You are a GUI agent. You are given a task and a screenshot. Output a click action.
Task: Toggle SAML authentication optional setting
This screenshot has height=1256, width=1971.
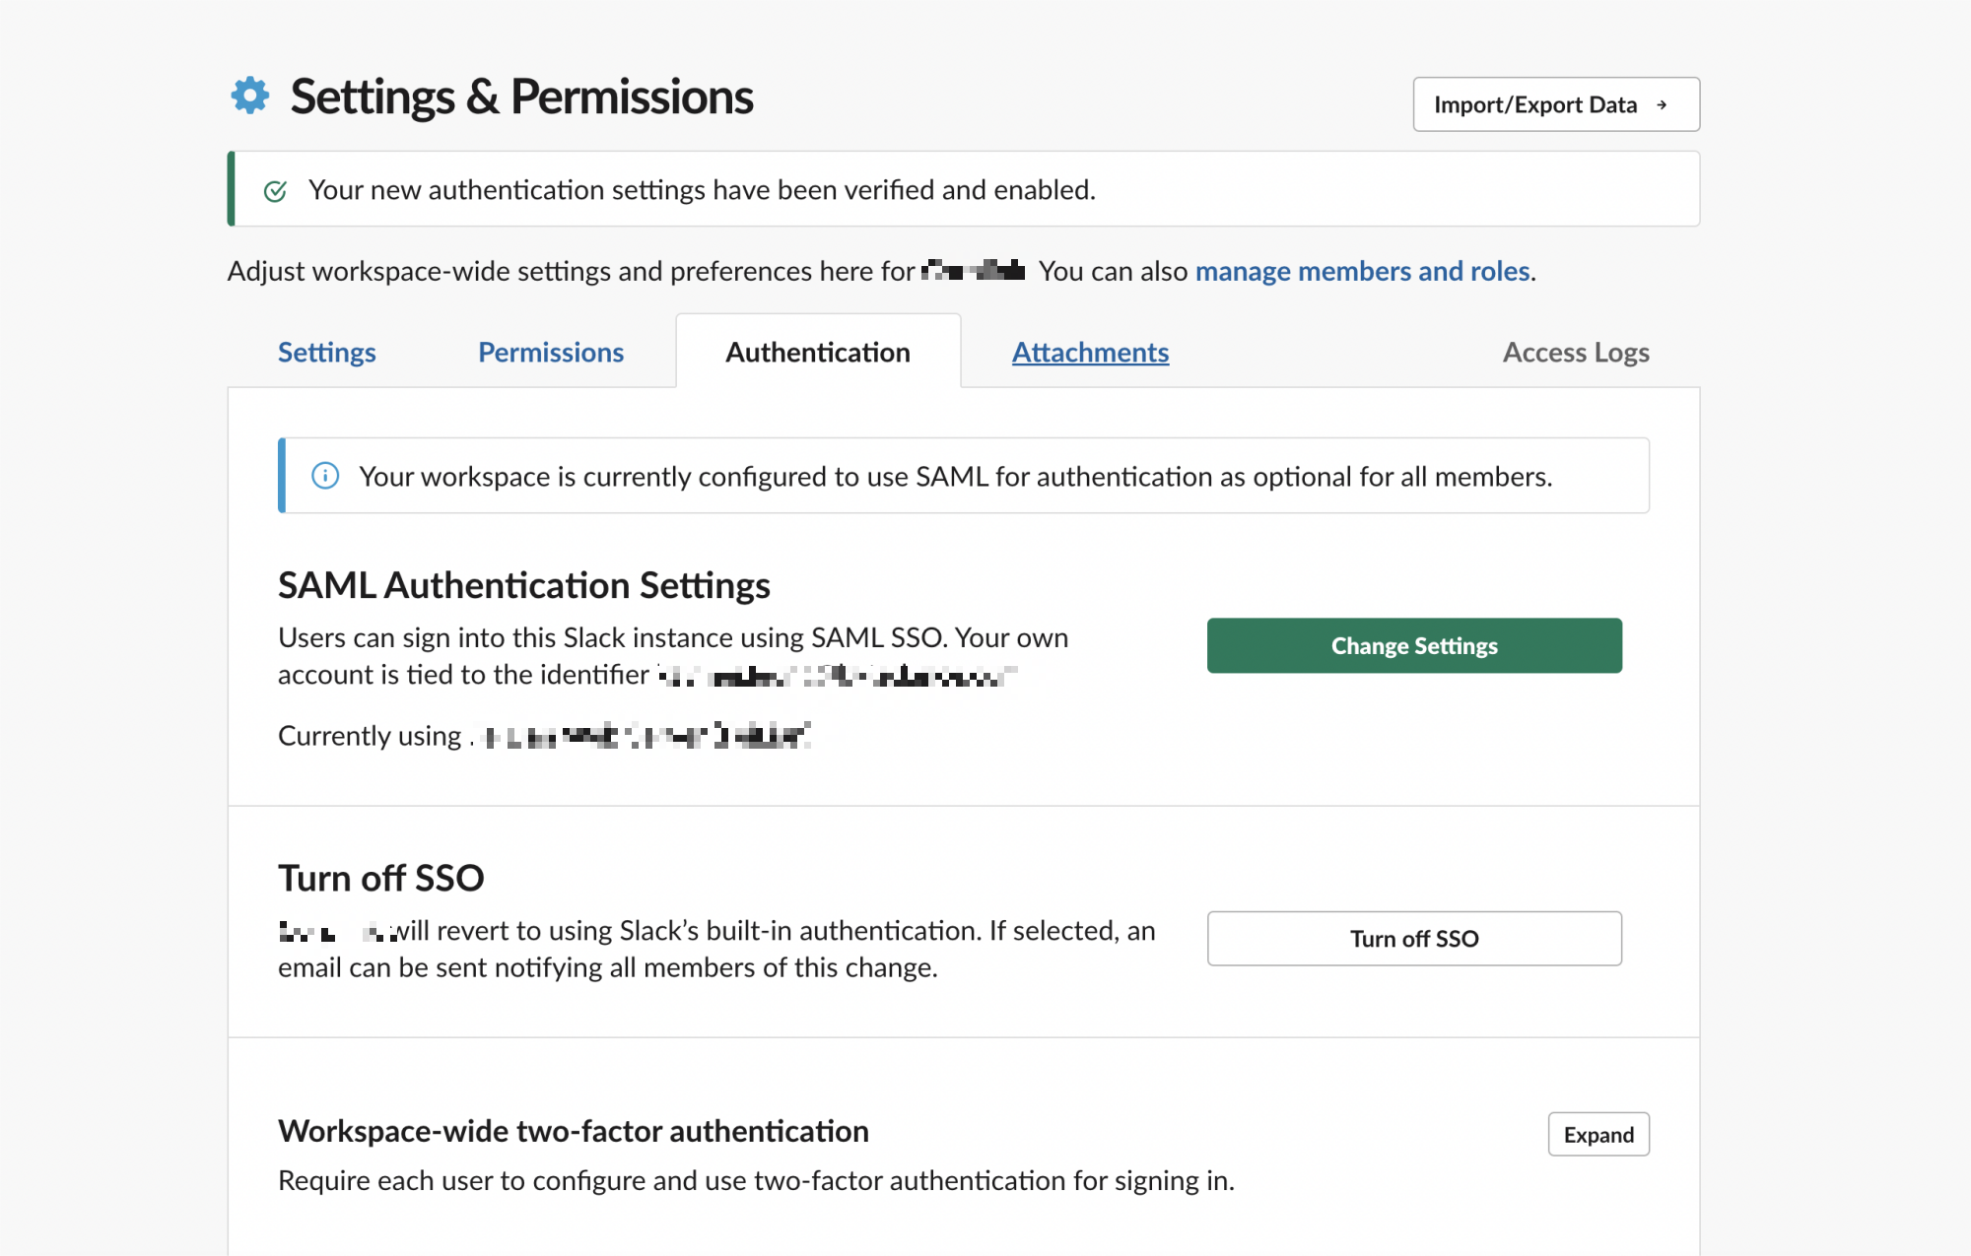coord(1413,646)
